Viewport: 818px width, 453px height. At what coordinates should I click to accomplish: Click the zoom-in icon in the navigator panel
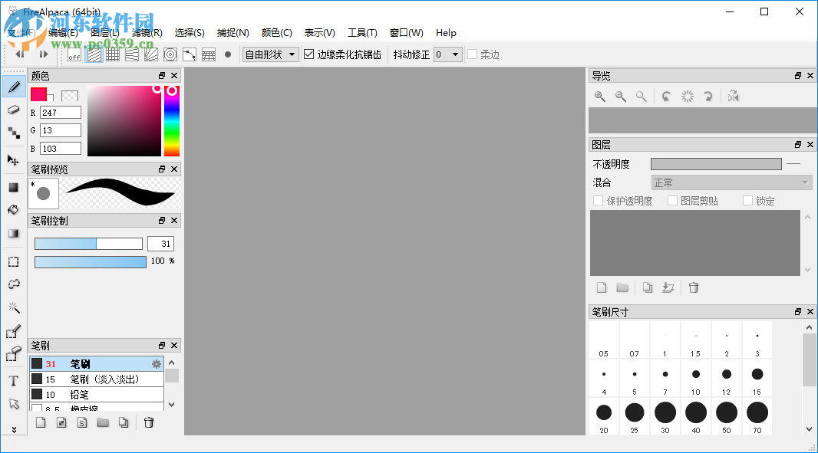pyautogui.click(x=599, y=96)
